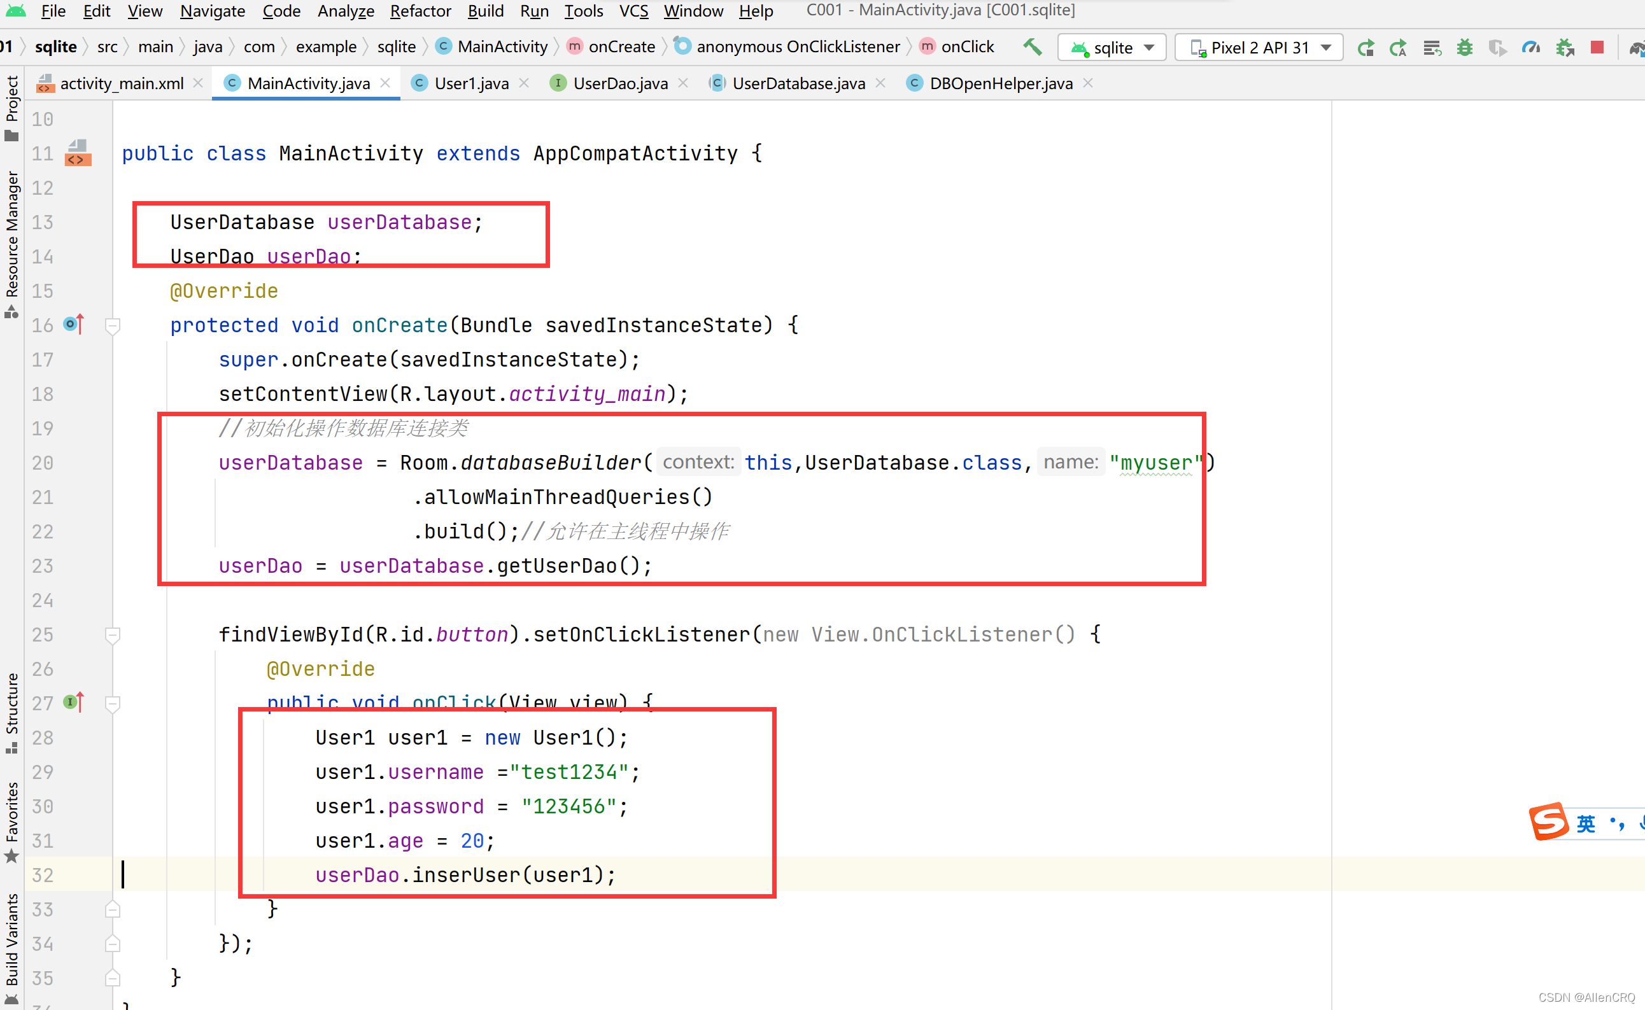Viewport: 1645px width, 1010px height.
Task: Open the Resource Manager tool window
Action: pos(11,244)
